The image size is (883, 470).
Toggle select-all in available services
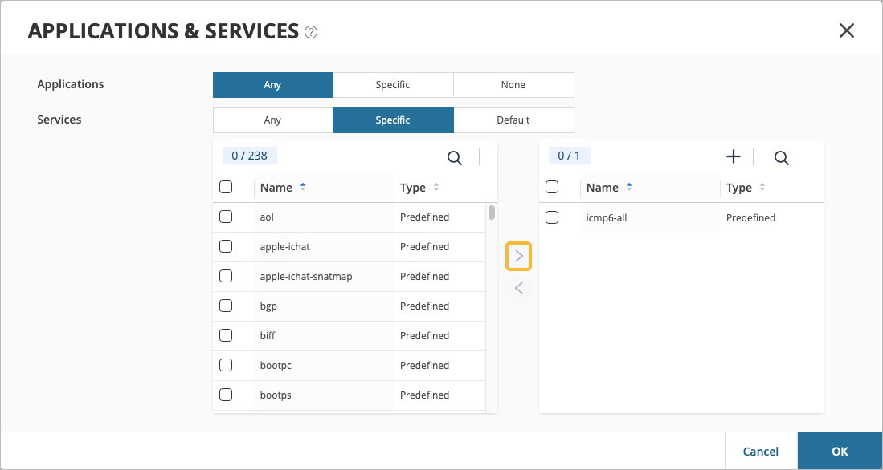pos(226,187)
